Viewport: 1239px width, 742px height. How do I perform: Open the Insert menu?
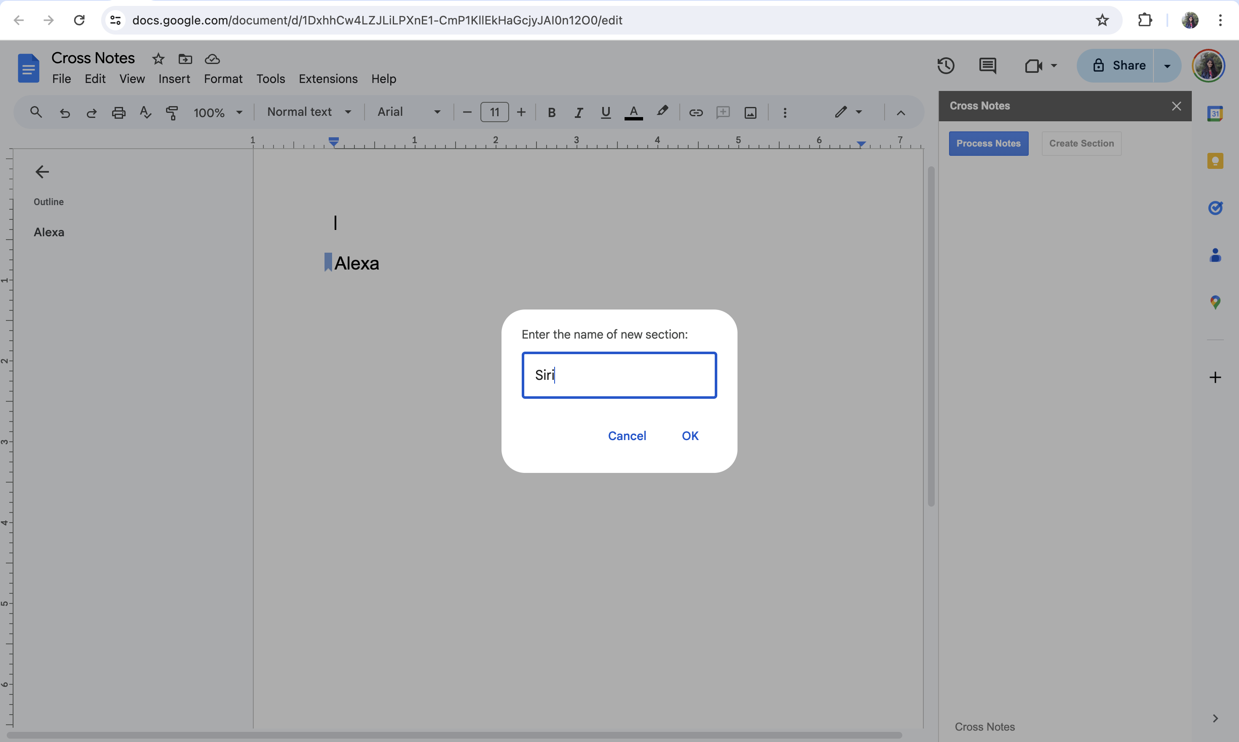tap(174, 79)
